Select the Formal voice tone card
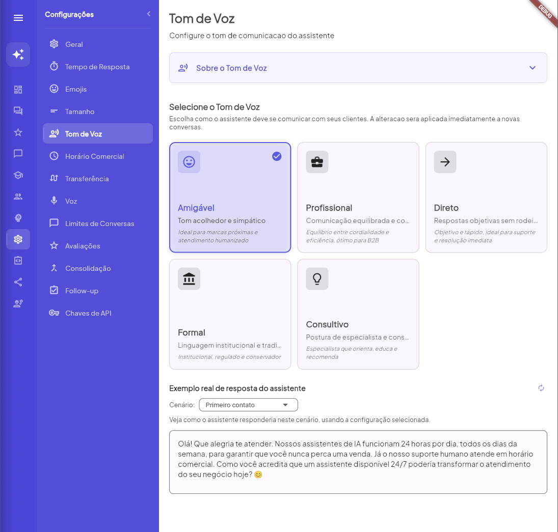This screenshot has height=532, width=558. pos(230,314)
